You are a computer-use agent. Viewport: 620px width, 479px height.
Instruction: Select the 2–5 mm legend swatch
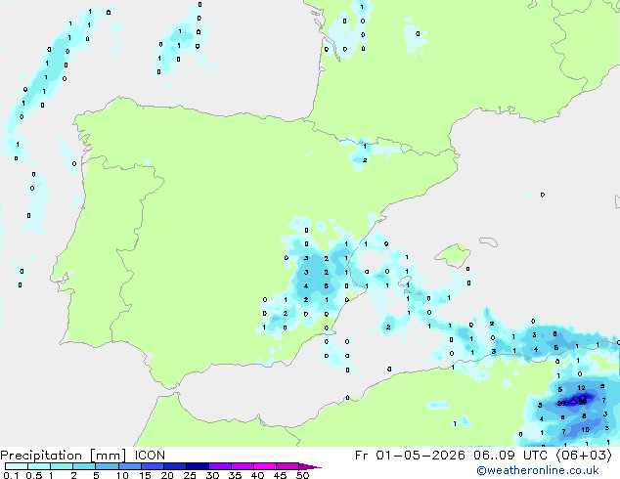point(84,466)
